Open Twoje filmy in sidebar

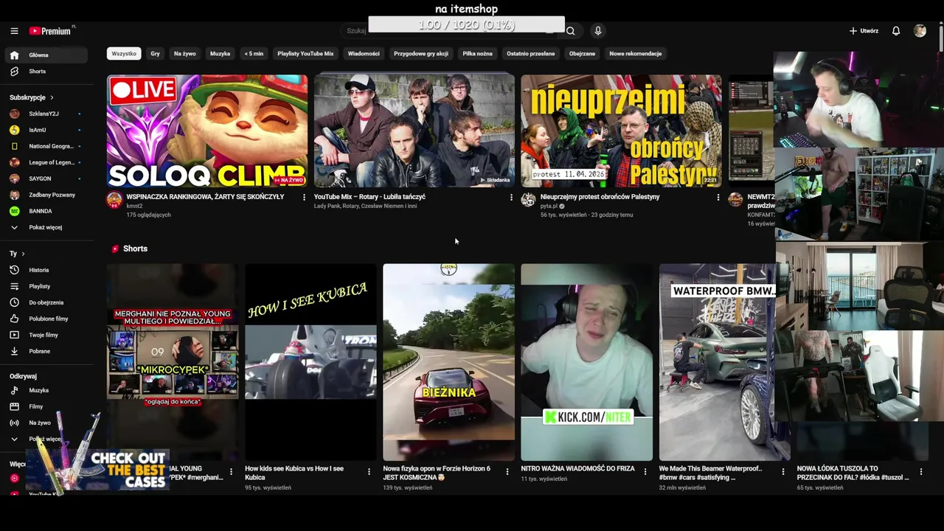coord(46,335)
